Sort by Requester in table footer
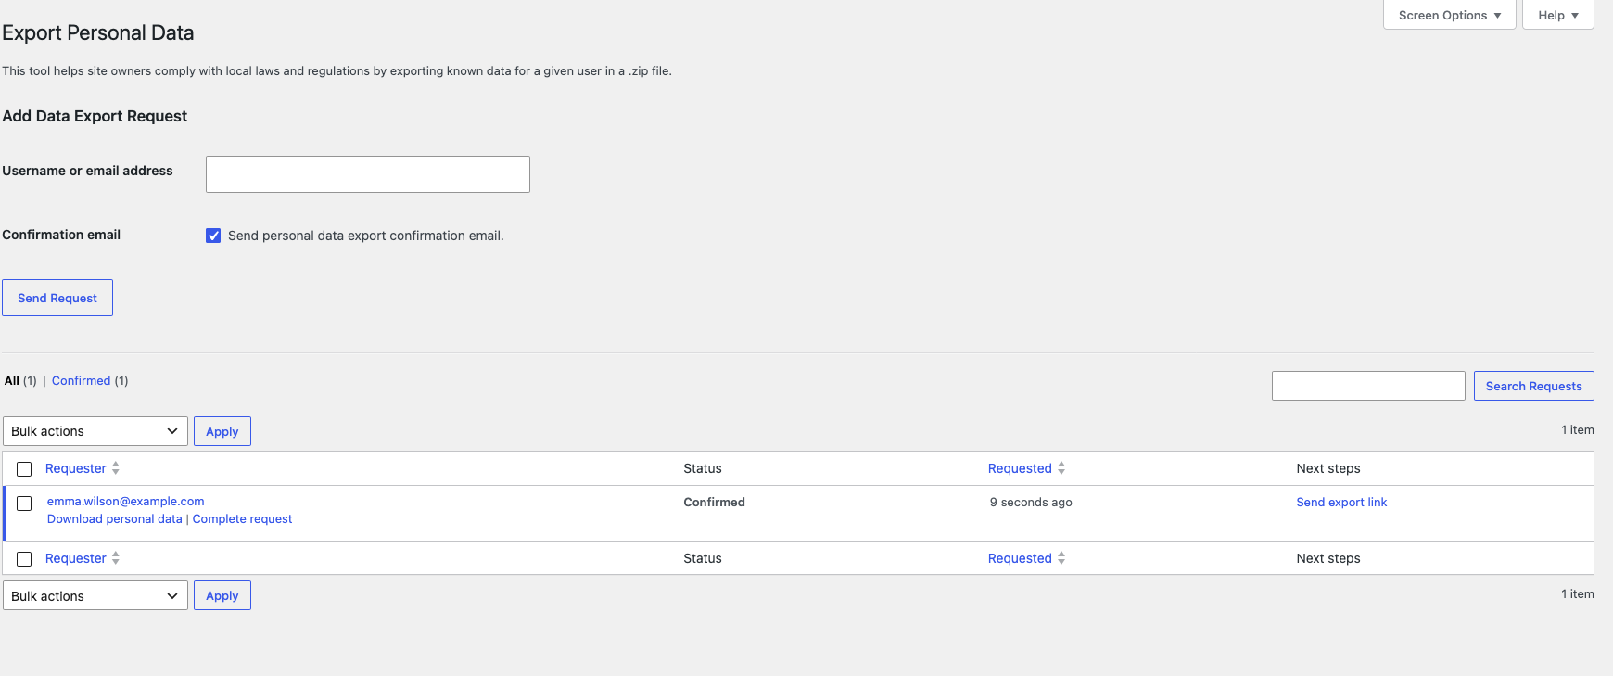This screenshot has height=676, width=1613. click(76, 558)
